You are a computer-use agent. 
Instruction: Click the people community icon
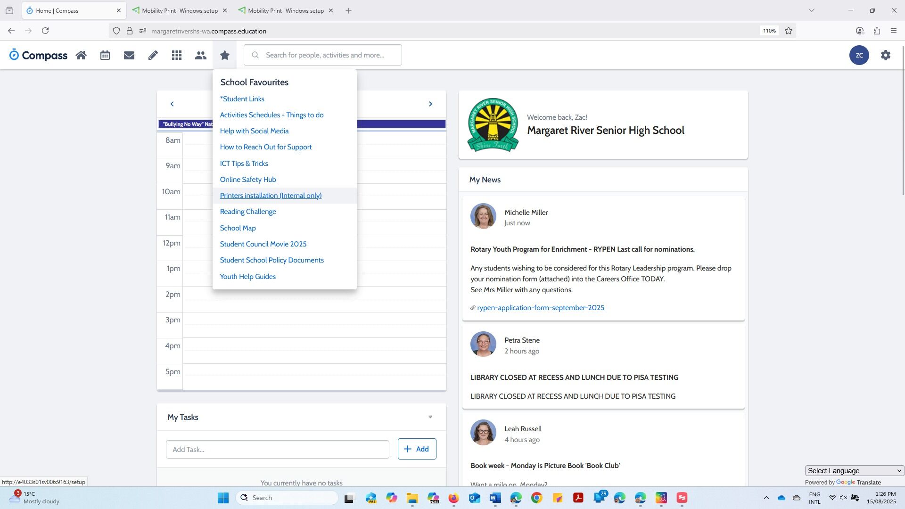(x=201, y=55)
